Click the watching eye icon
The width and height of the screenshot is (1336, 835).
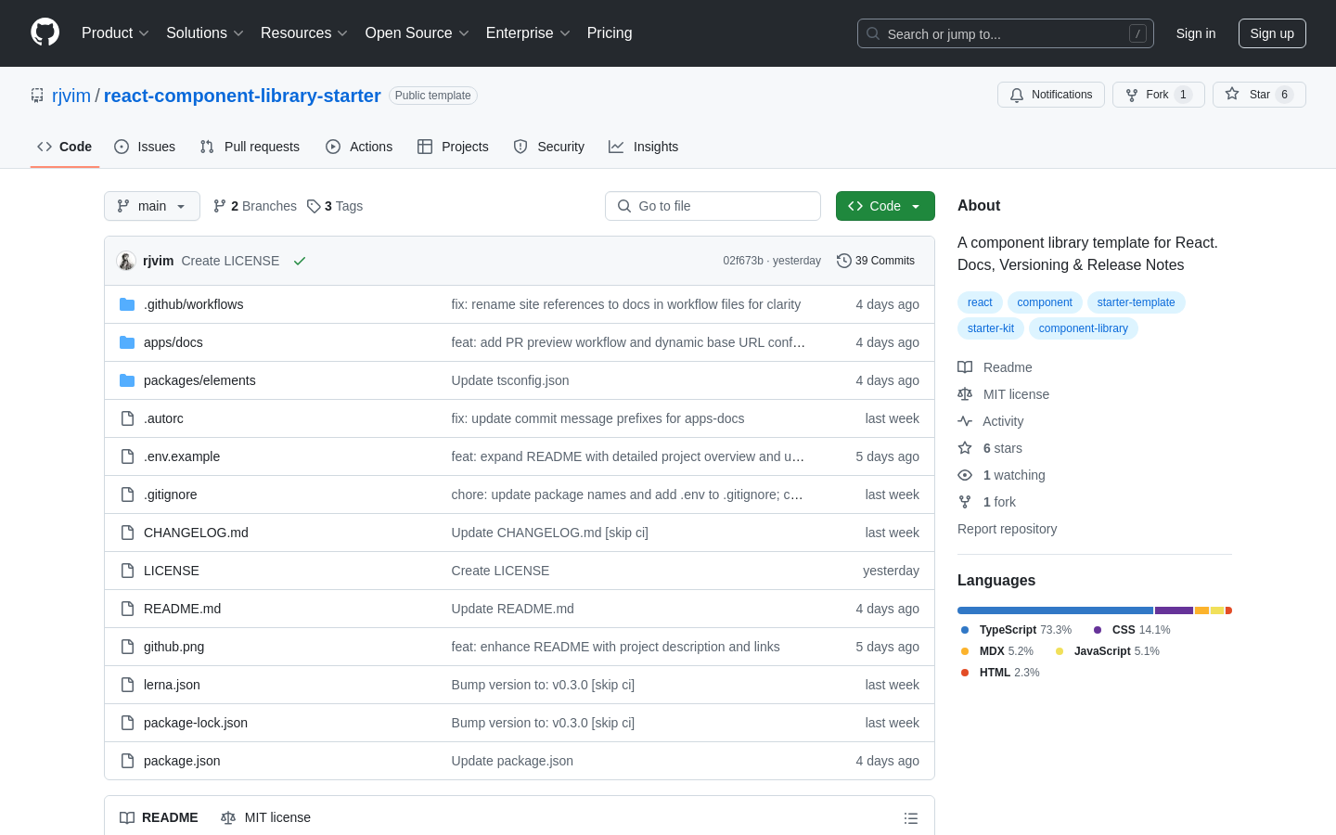[x=965, y=475]
